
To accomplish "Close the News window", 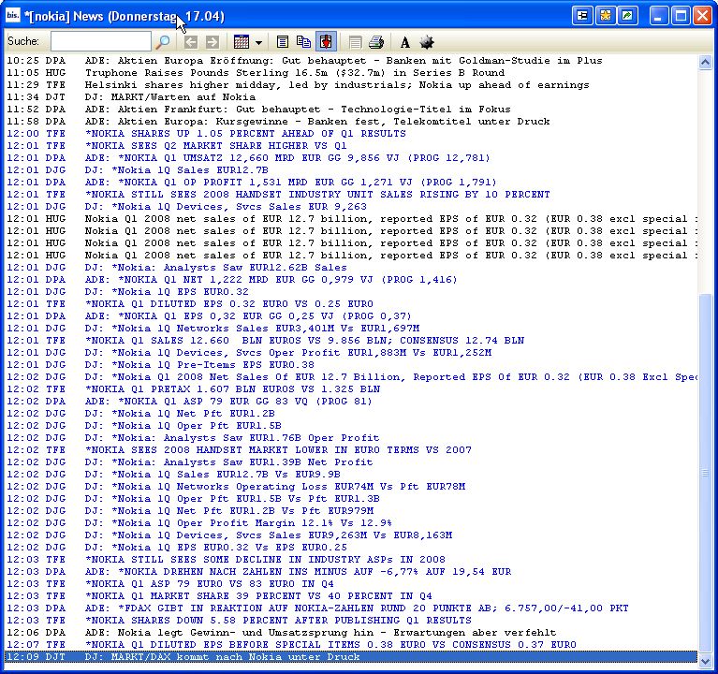I will (702, 16).
